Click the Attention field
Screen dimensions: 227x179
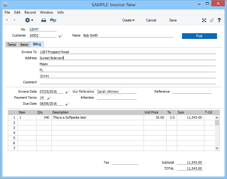click(117, 97)
